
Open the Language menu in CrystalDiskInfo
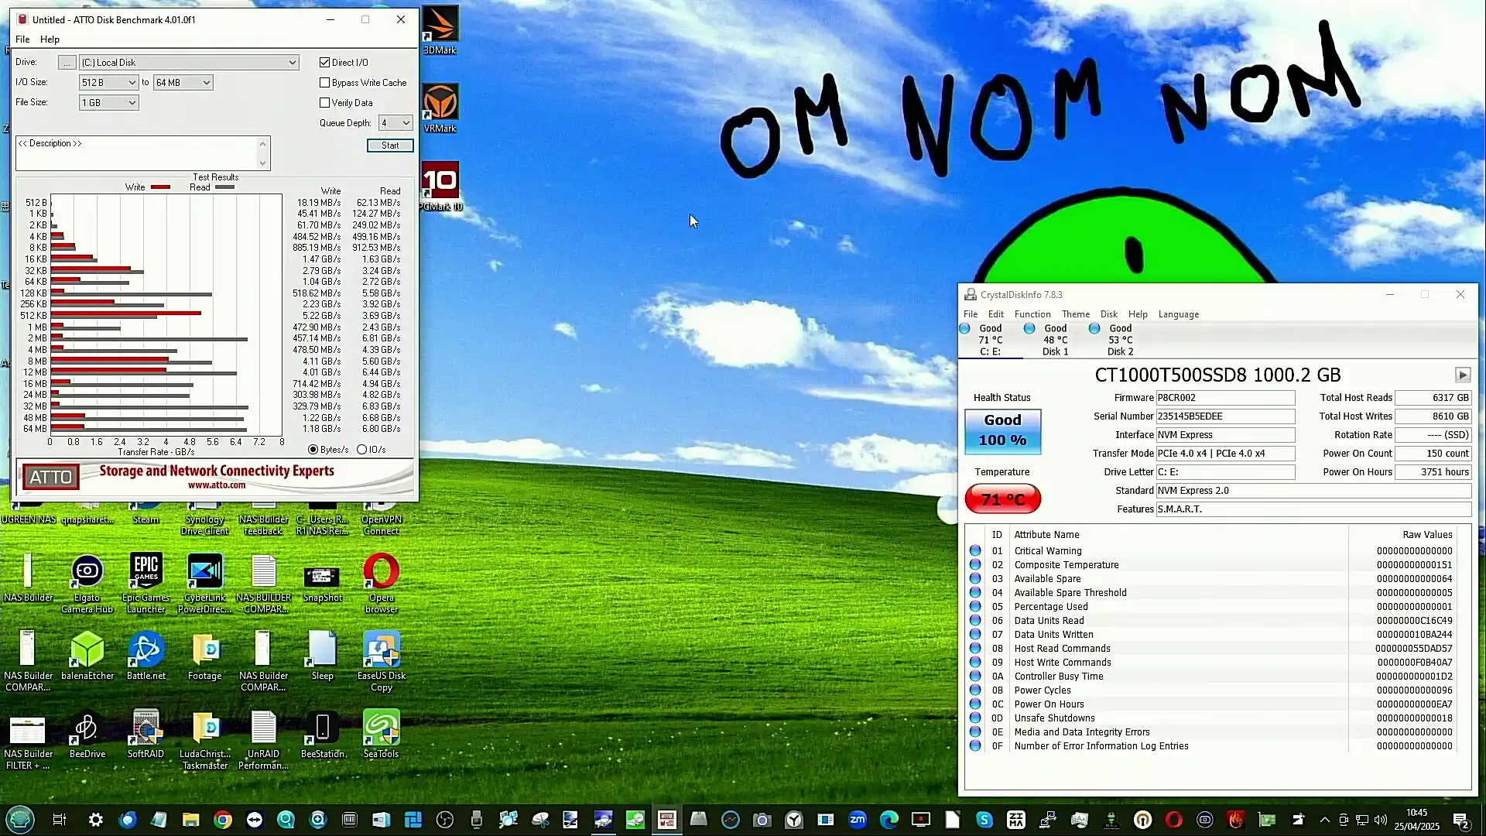(x=1178, y=314)
